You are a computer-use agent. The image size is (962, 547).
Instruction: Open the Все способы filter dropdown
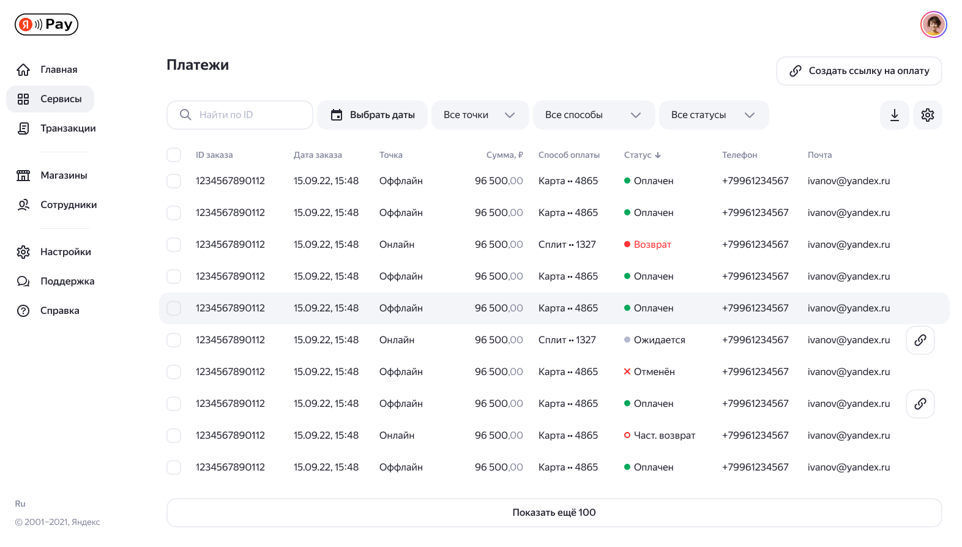point(593,115)
